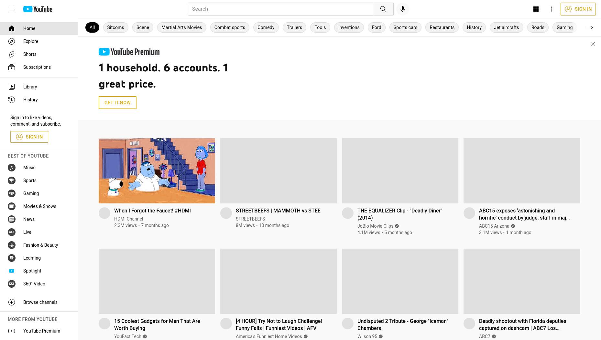This screenshot has height=340, width=601.
Task: Start voice search with microphone
Action: [403, 9]
